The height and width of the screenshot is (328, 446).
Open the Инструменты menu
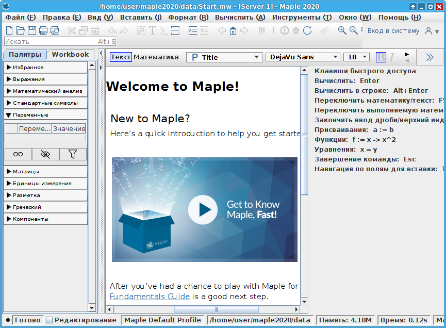tap(302, 18)
